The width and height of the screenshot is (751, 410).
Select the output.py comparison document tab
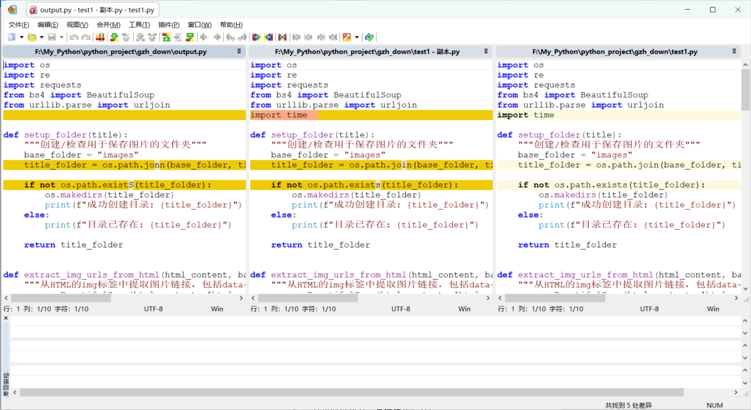click(92, 10)
